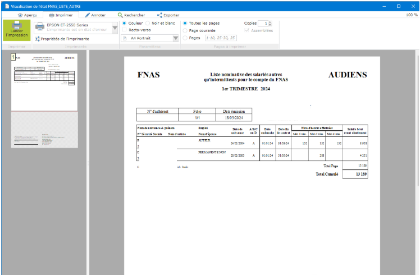The width and height of the screenshot is (420, 275).
Task: Increase the number of copies with up arrow
Action: tap(270, 21)
